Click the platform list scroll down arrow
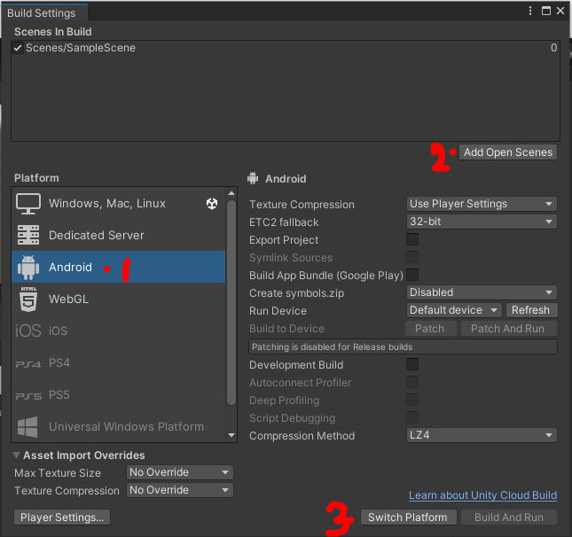 pyautogui.click(x=231, y=435)
